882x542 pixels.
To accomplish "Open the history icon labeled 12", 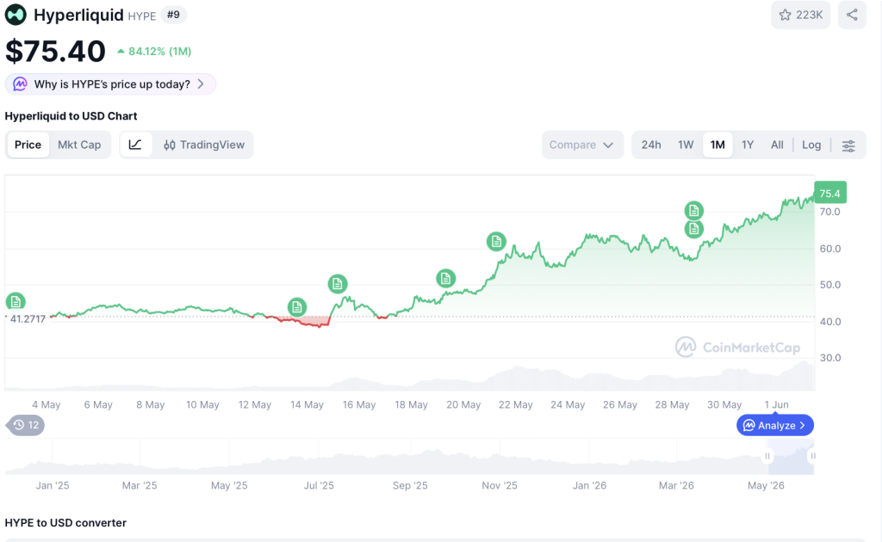I will [25, 425].
